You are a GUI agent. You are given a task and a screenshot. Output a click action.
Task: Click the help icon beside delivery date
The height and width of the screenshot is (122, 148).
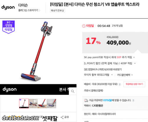(133, 100)
